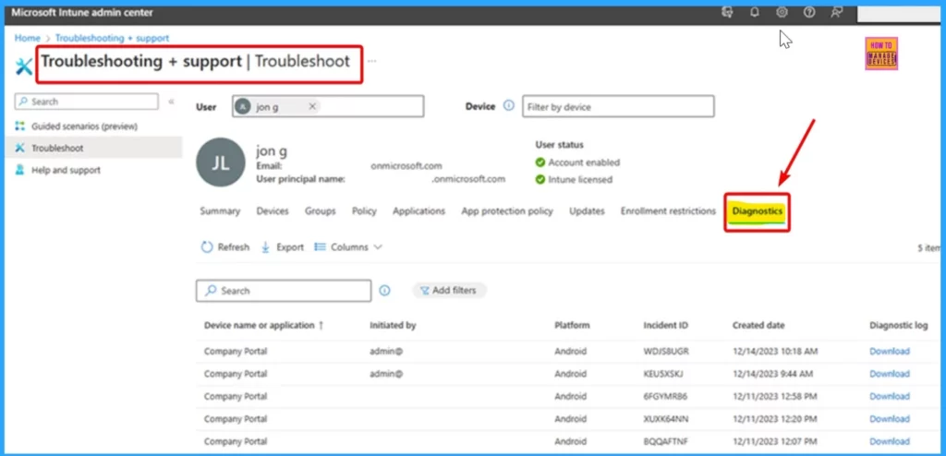Viewport: 946px width, 456px height.
Task: Open the feedback person icon
Action: point(837,12)
